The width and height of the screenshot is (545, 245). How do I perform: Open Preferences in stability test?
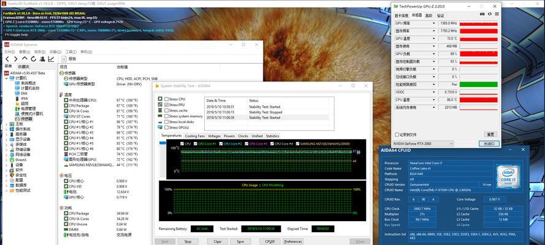coord(292,241)
